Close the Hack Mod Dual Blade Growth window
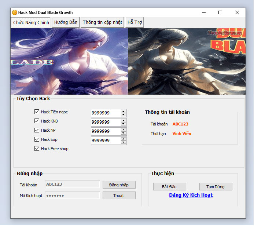254x226 pixels. click(x=237, y=12)
